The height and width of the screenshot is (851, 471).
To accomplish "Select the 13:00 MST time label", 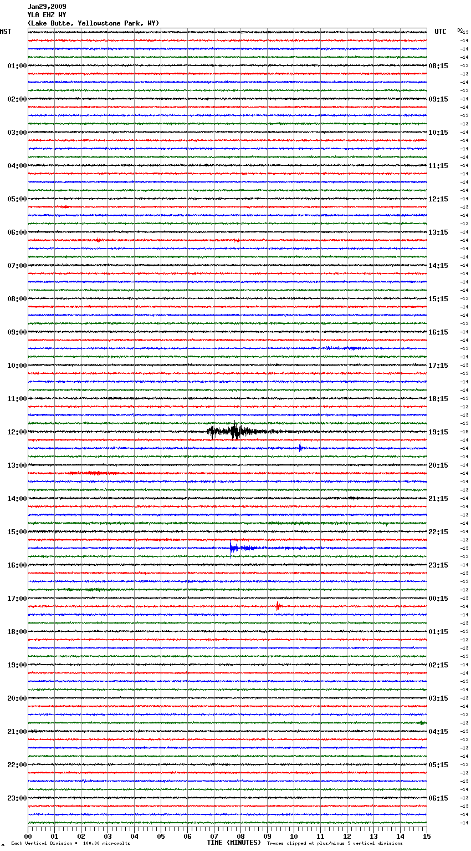I will click(x=17, y=465).
